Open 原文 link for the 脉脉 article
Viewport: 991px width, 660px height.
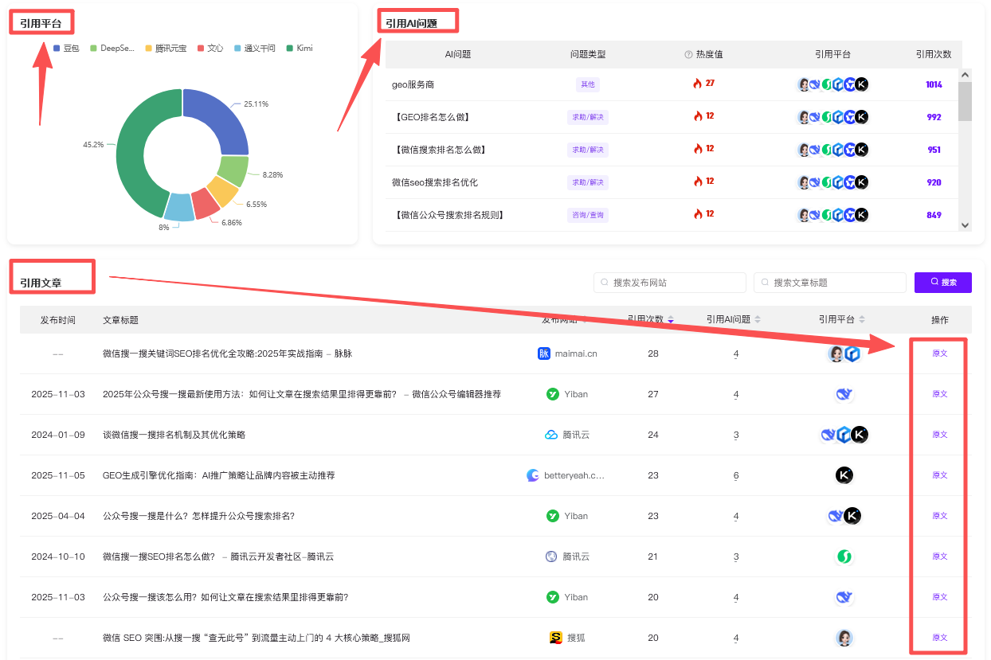(939, 353)
